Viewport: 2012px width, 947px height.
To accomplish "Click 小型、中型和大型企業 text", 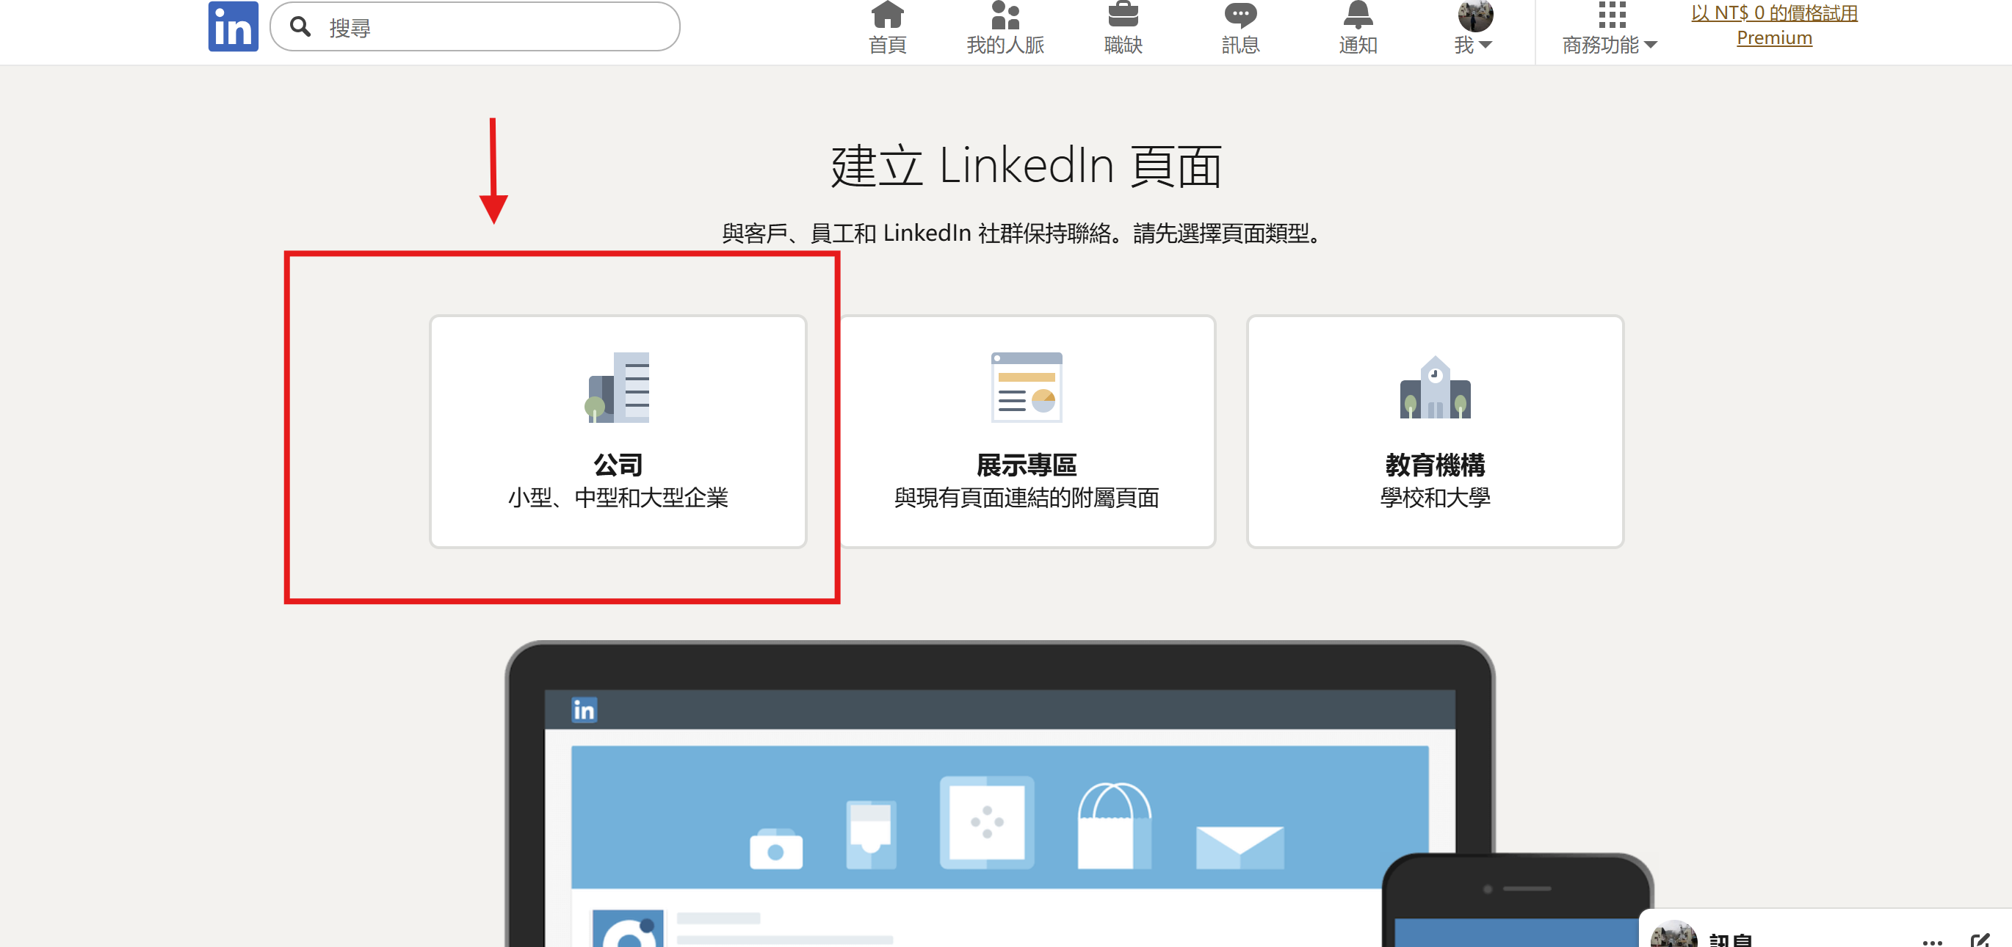I will (618, 497).
